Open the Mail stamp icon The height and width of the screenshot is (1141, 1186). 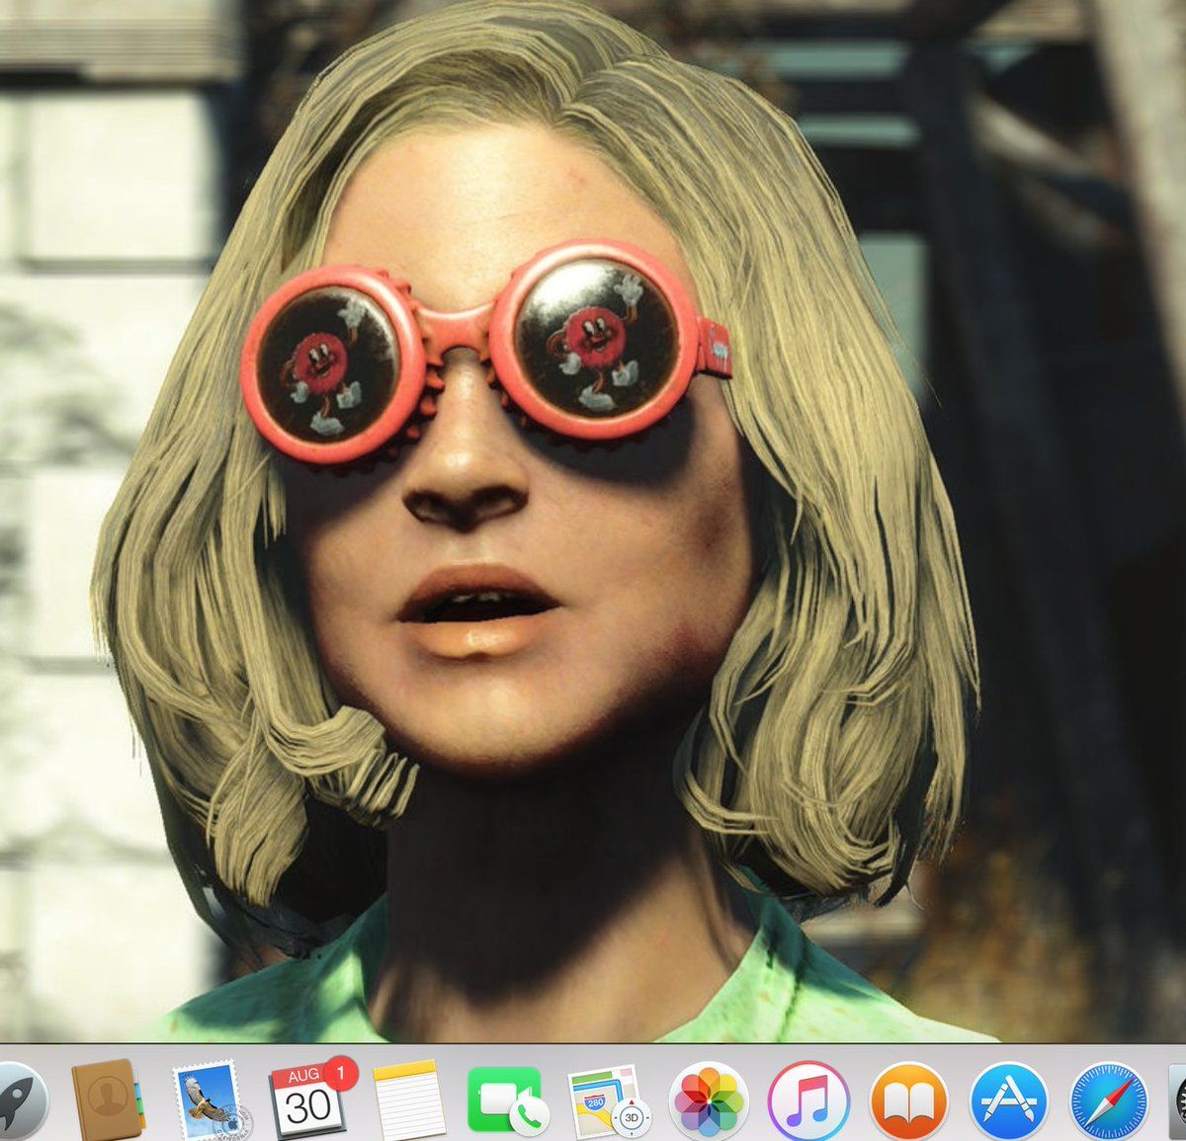click(x=210, y=1100)
